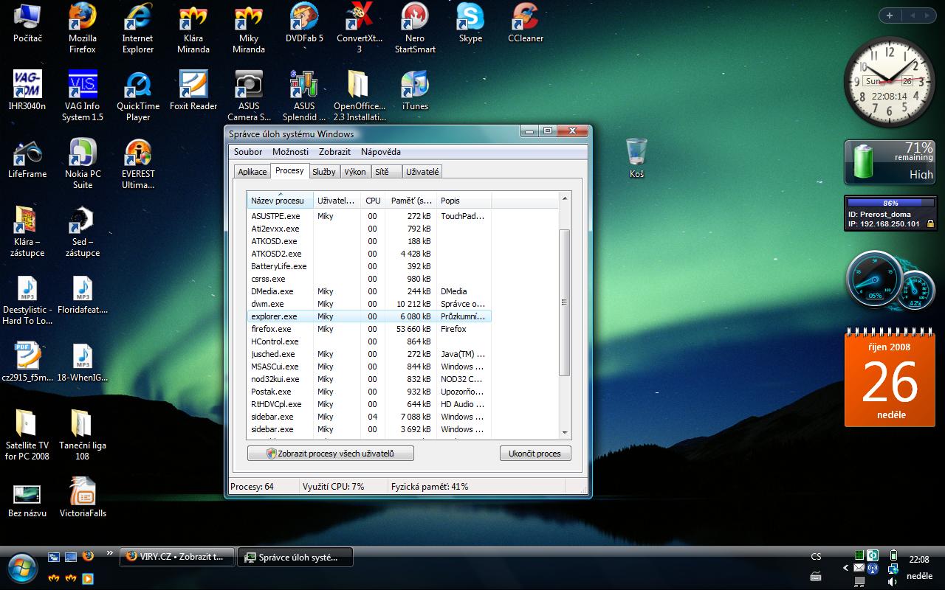
Task: Click the sidebar add gadget plus button
Action: [x=890, y=15]
